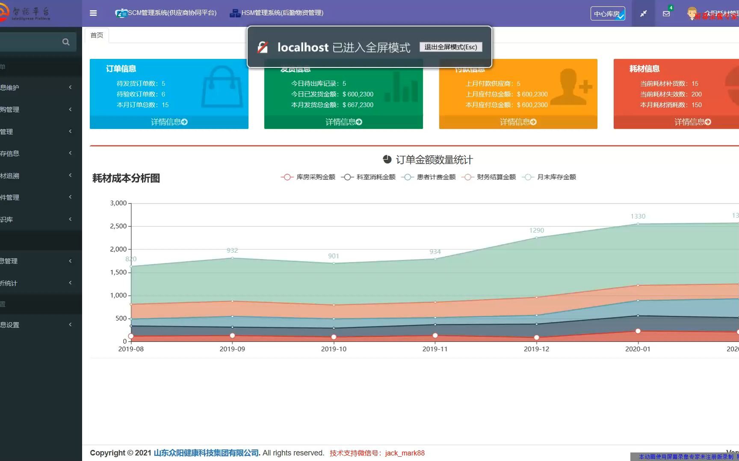The height and width of the screenshot is (461, 739).
Task: Expand the 材追溯 sidebar menu
Action: click(41, 175)
